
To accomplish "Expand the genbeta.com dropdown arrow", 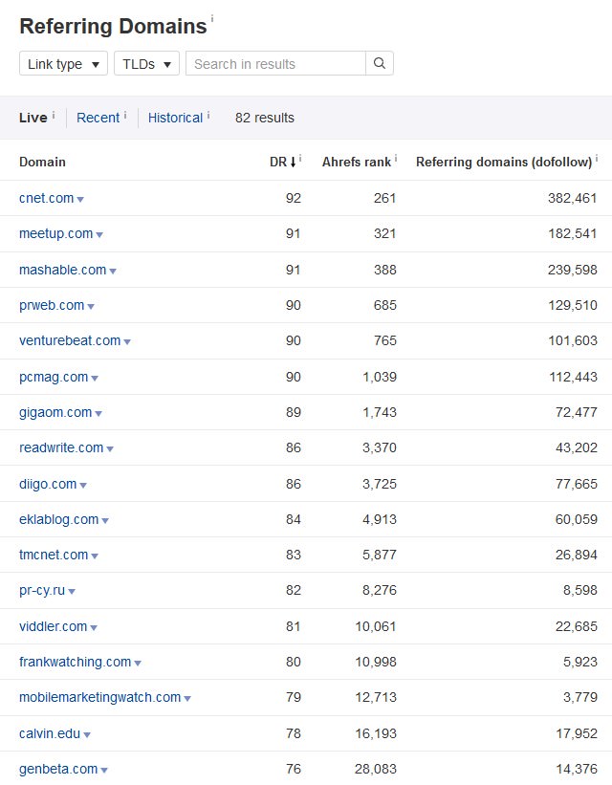I will coord(104,771).
